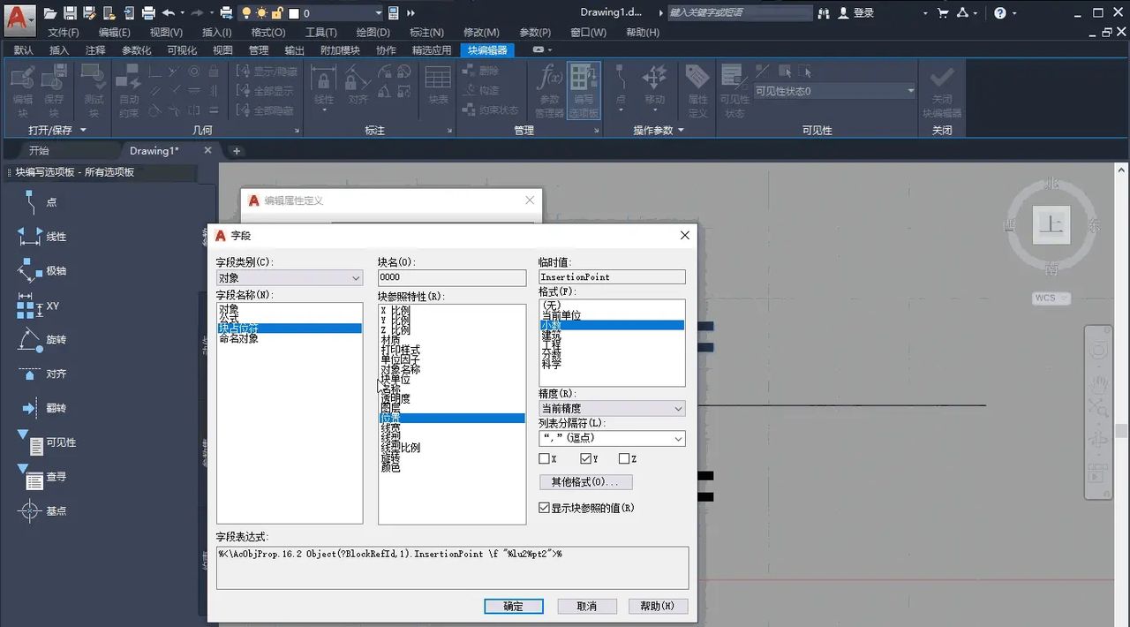This screenshot has height=627, width=1130.
Task: Select 颜色 in 块参照特性 list
Action: point(390,467)
